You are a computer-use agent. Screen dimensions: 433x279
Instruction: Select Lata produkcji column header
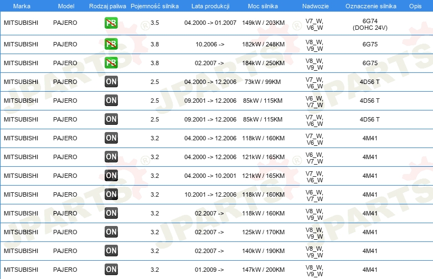click(210, 6)
